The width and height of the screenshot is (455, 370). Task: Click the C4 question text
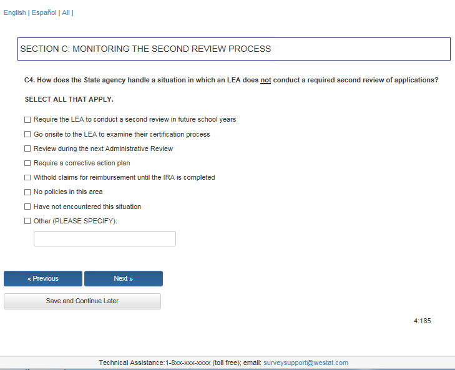(x=231, y=80)
